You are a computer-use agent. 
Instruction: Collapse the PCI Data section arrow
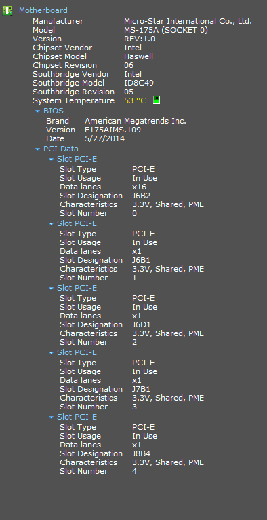[x=38, y=149]
